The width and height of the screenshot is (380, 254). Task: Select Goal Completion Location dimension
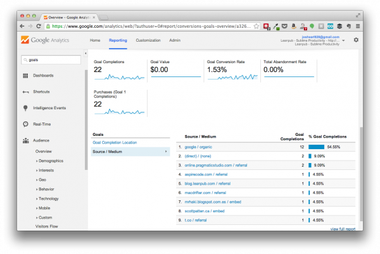pos(115,143)
